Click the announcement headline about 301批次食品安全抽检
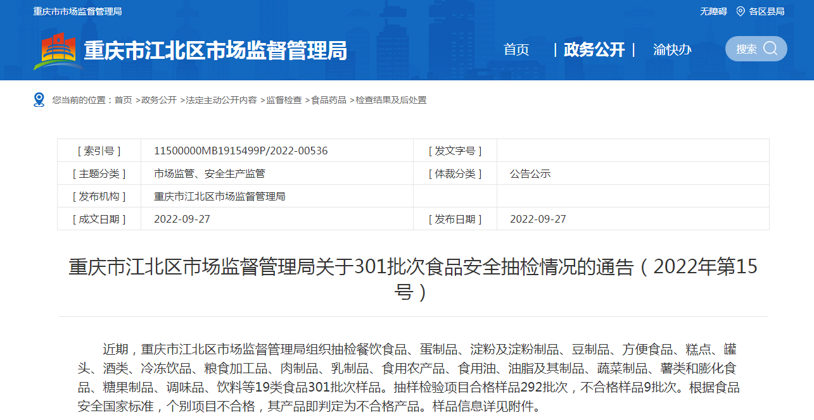This screenshot has width=814, height=420. pos(413,279)
